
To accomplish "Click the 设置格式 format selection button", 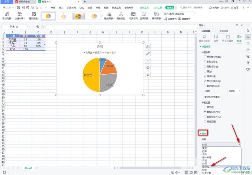I will click(x=170, y=19).
